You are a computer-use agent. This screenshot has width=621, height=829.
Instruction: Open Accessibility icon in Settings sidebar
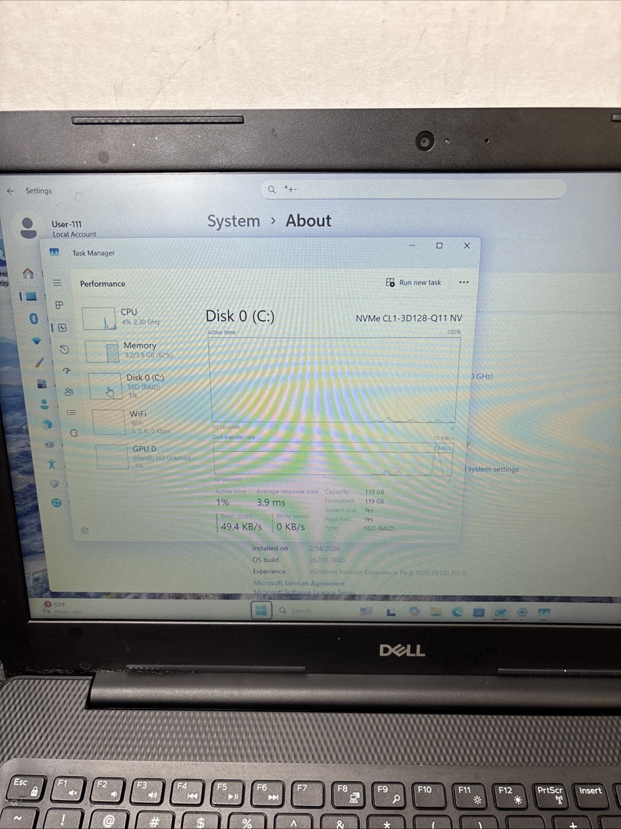(52, 464)
